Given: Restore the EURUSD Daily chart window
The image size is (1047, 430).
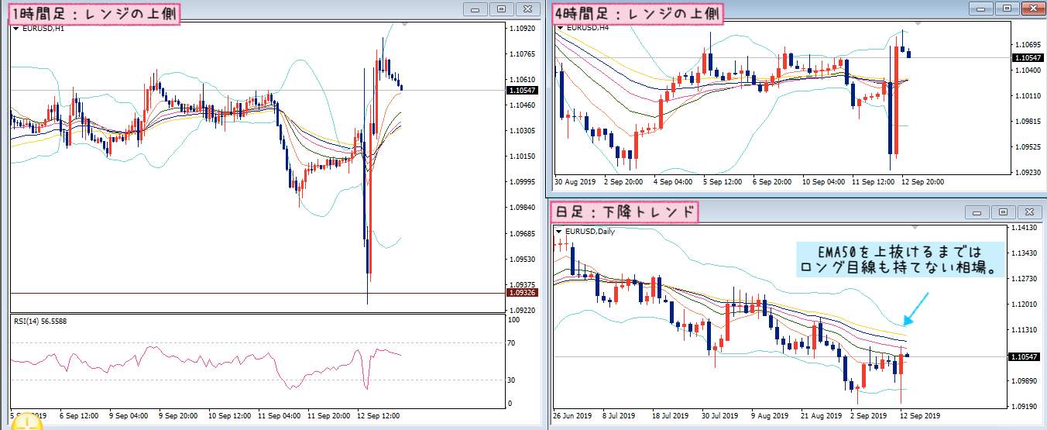Looking at the screenshot, I should click(x=1003, y=212).
